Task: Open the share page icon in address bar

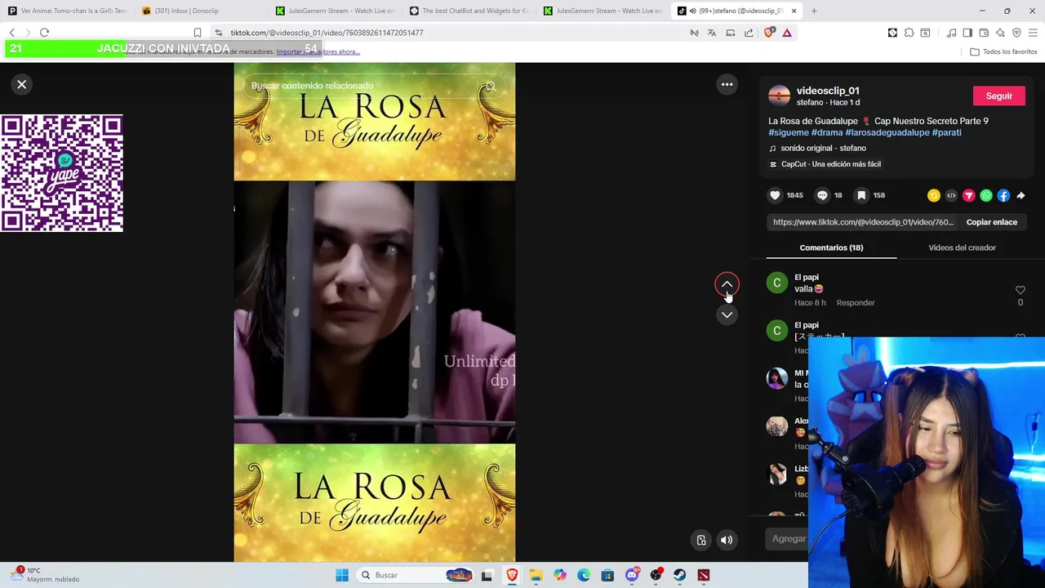Action: [x=749, y=33]
